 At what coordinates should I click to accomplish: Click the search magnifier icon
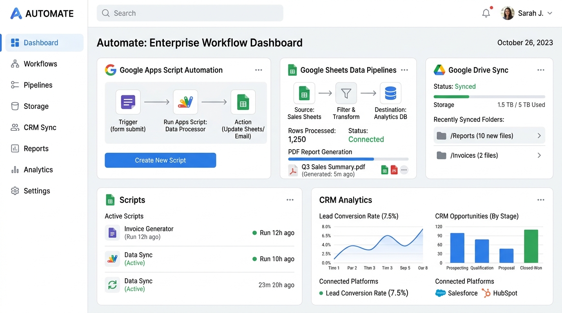[106, 13]
